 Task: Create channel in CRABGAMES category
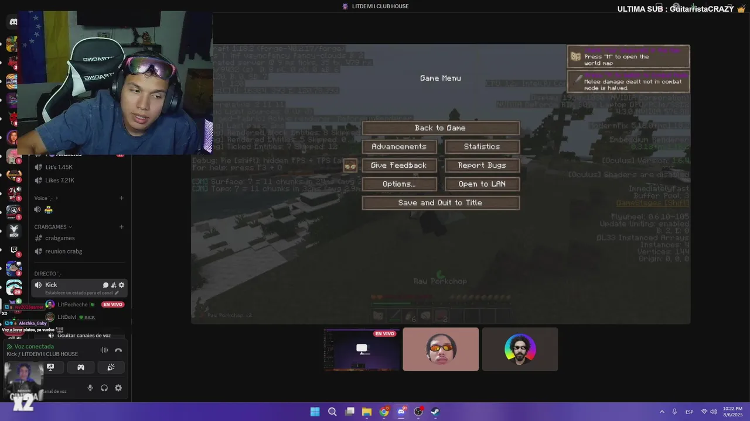(x=121, y=226)
